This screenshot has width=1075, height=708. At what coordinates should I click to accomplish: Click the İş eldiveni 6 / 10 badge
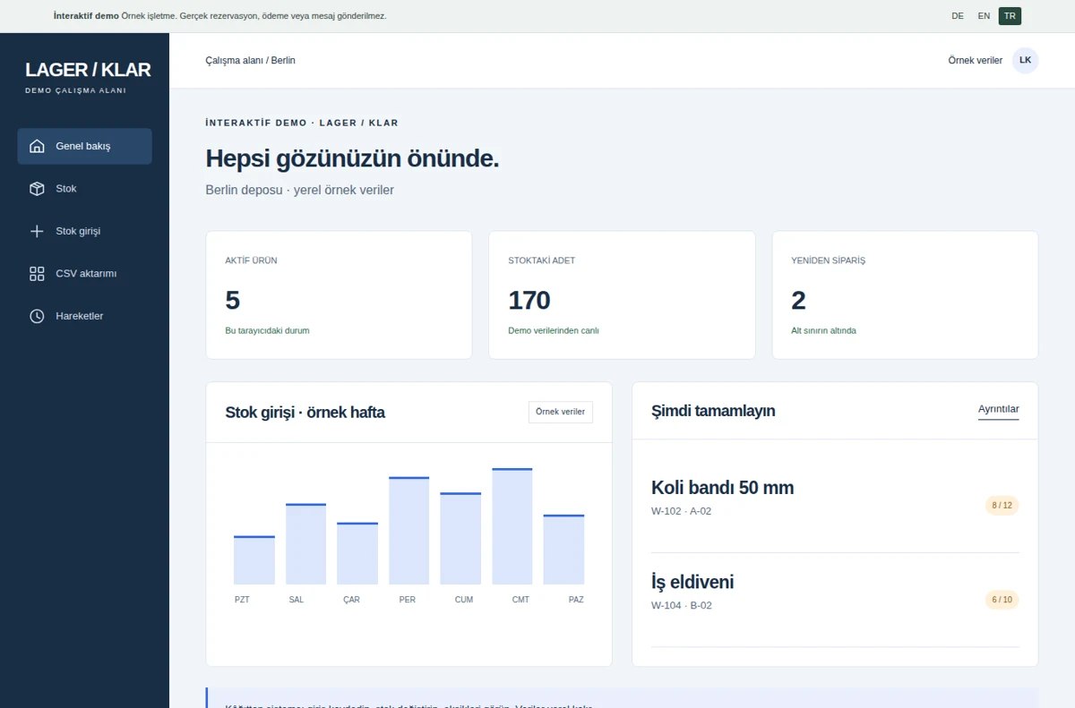pos(1002,600)
